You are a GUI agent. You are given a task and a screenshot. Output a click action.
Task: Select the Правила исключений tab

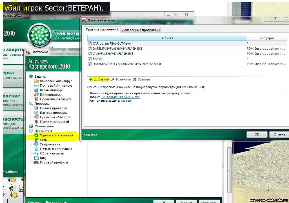tap(102, 29)
